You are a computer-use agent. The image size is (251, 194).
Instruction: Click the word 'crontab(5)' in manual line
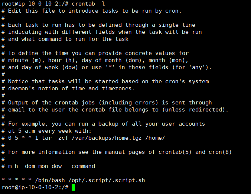(175, 152)
